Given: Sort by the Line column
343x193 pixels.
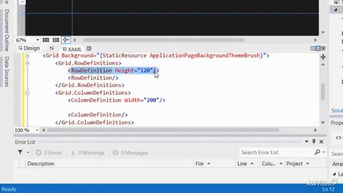Looking at the screenshot, I should point(248,164).
